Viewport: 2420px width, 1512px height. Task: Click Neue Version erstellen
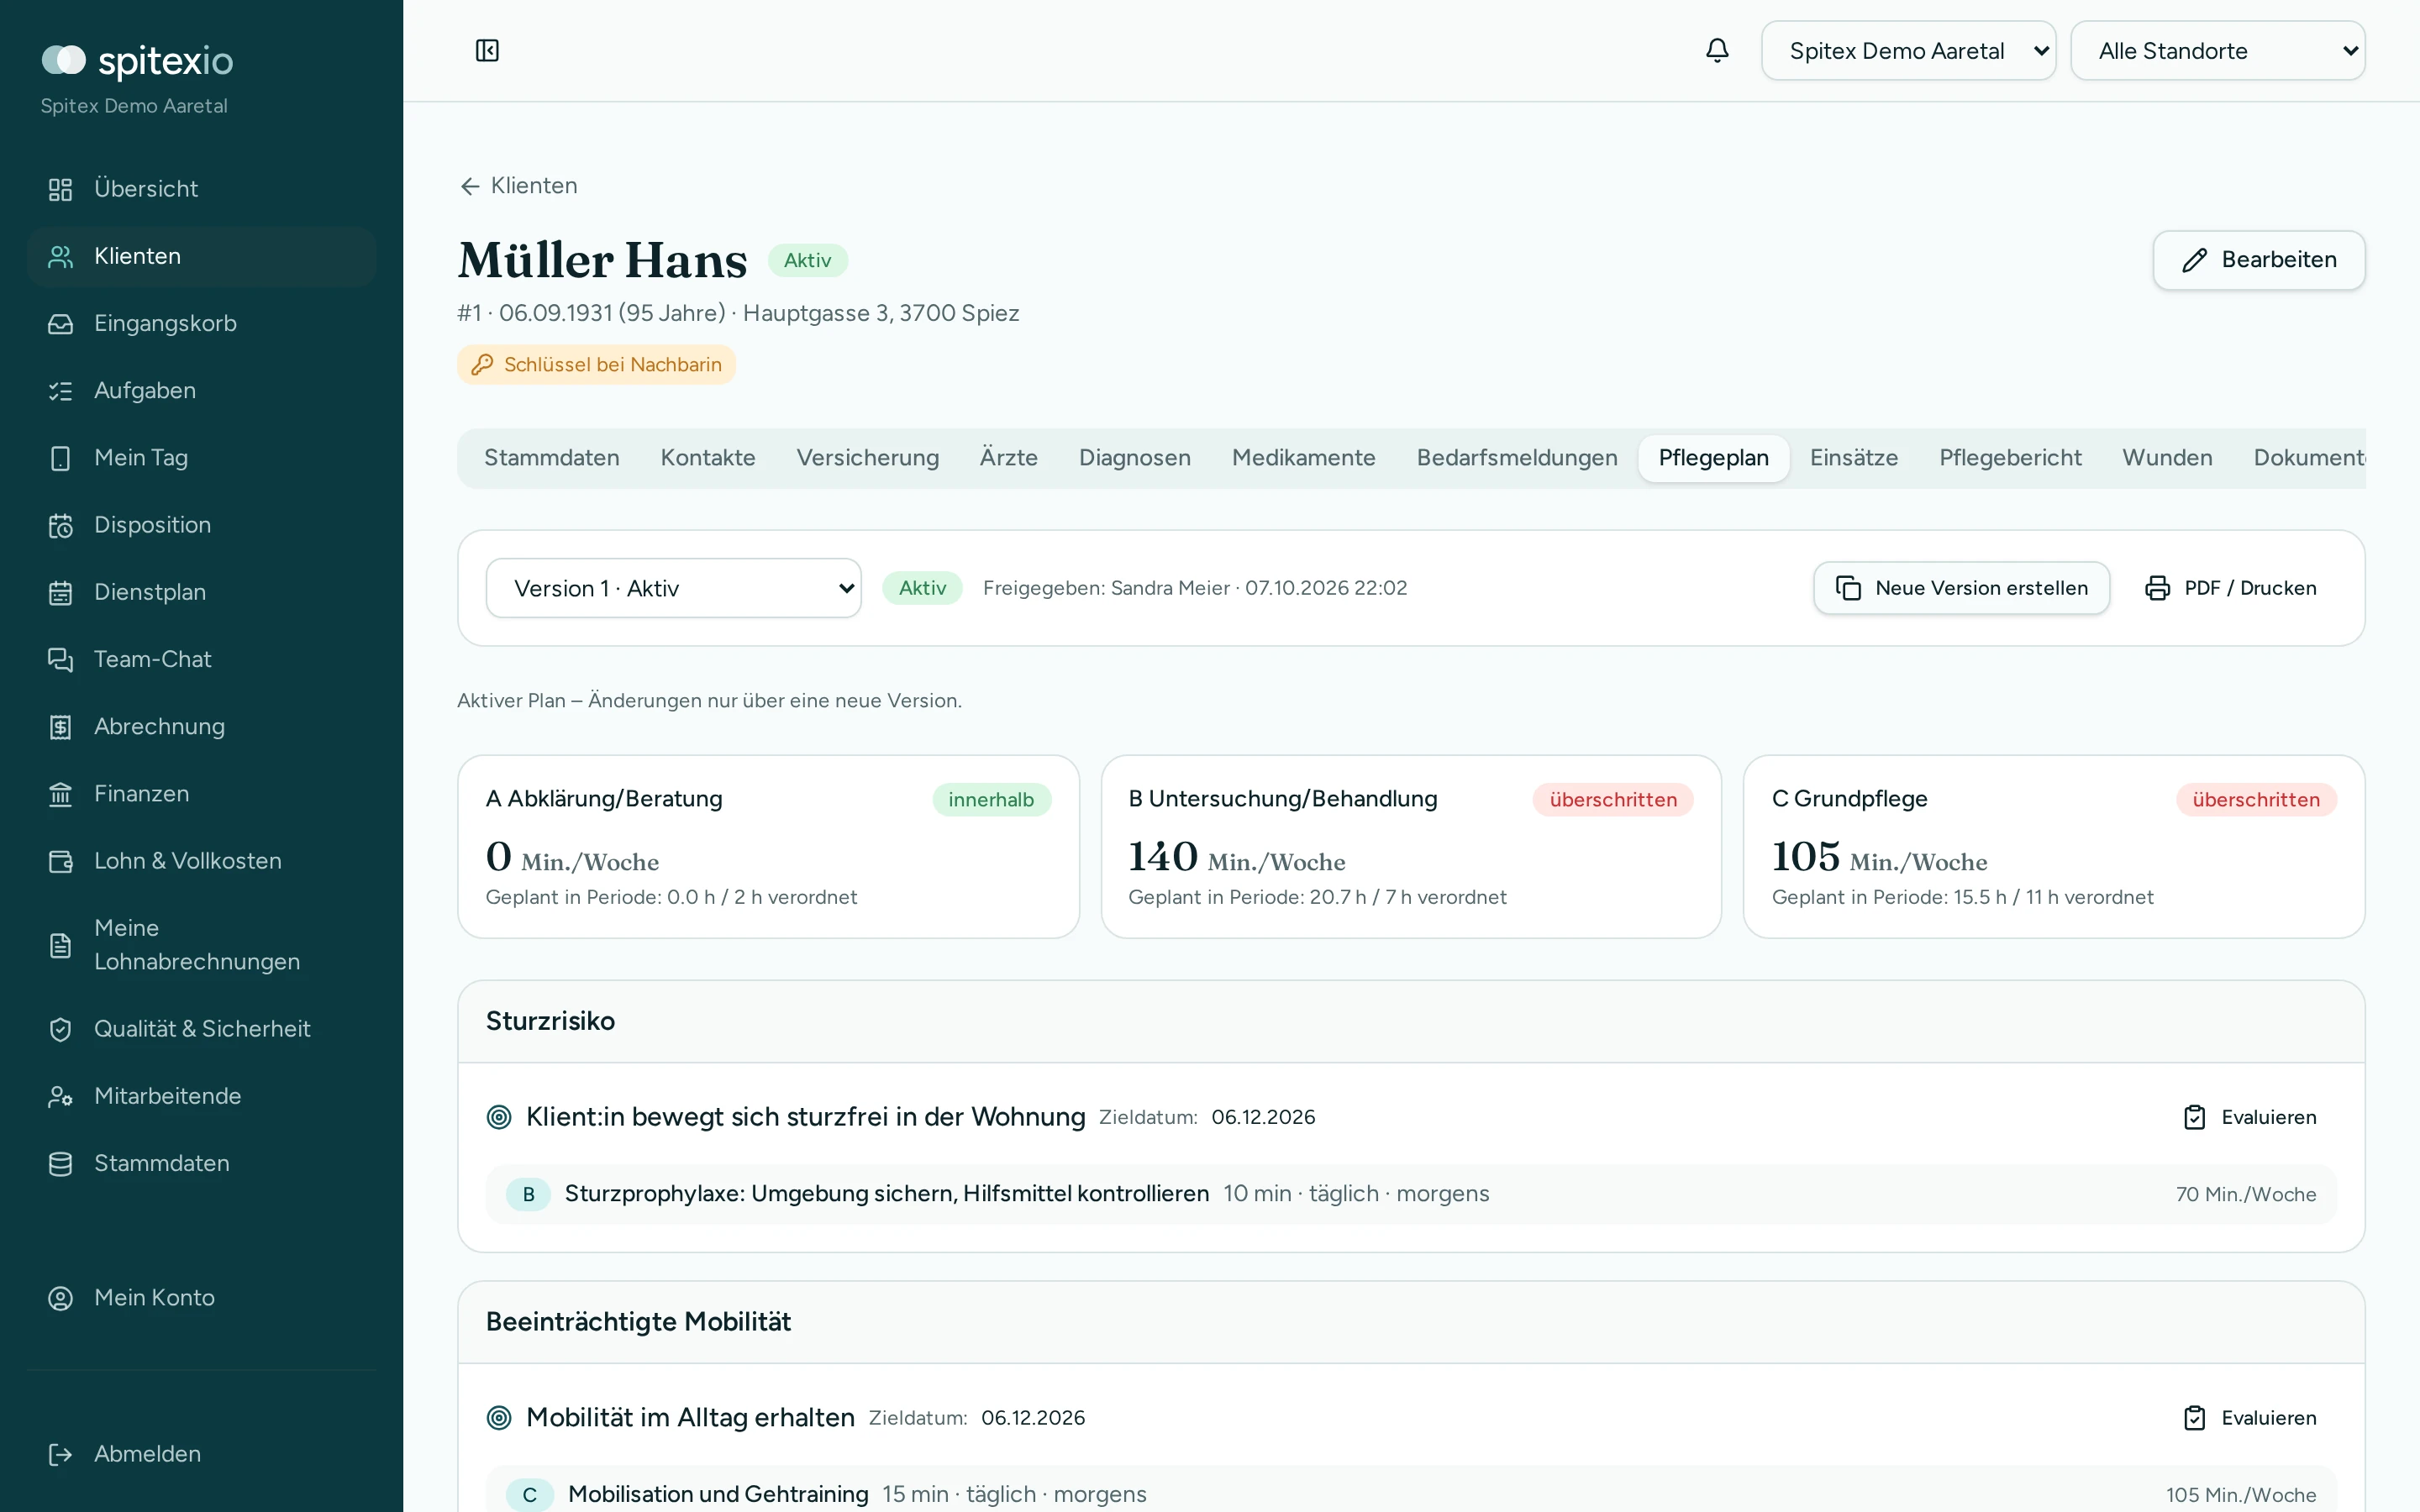[1961, 588]
